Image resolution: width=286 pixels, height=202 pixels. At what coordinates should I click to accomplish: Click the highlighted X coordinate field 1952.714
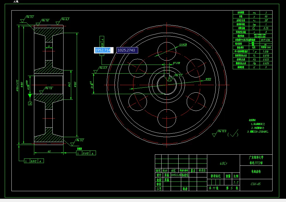pyautogui.click(x=104, y=50)
